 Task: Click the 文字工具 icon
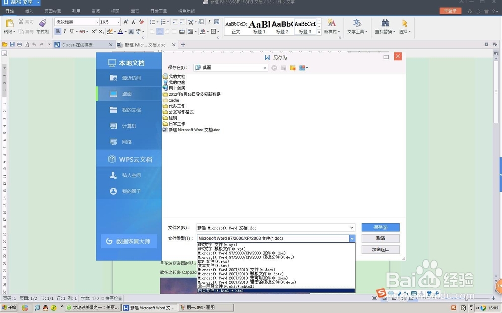[357, 23]
